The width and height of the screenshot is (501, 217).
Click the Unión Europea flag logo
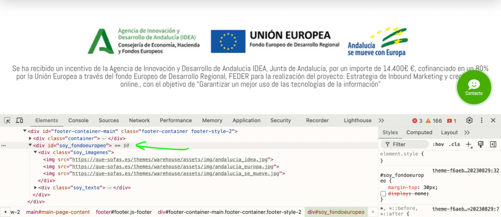tap(275, 41)
